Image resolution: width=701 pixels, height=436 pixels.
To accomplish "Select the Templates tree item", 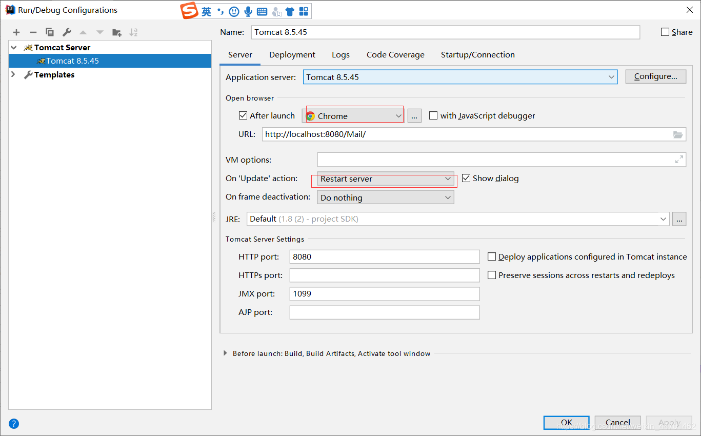I will click(x=54, y=74).
